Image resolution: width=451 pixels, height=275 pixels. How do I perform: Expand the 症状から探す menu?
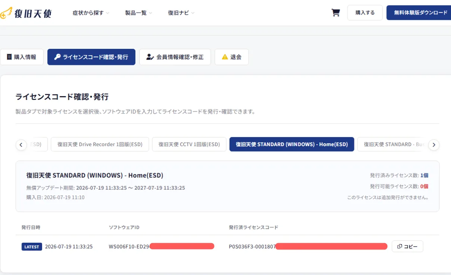(91, 13)
